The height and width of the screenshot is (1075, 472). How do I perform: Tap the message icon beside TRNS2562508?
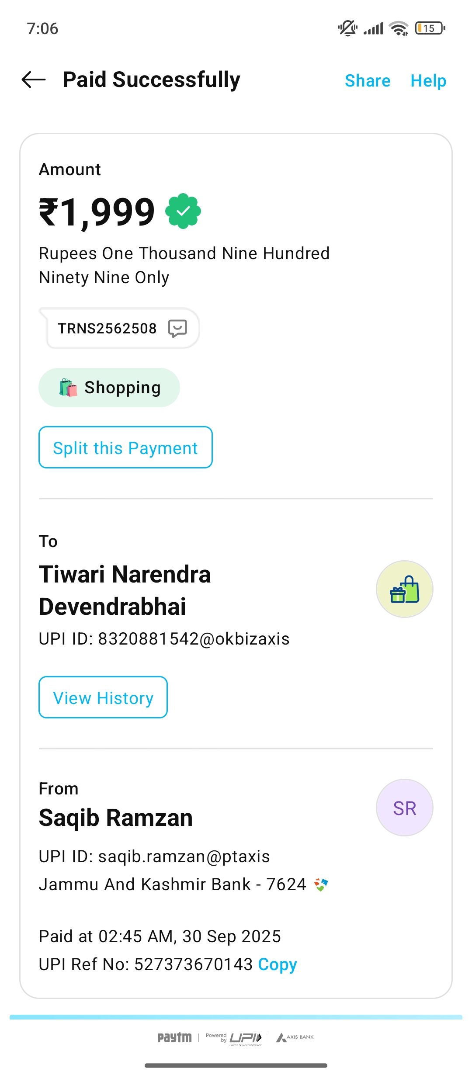pos(177,328)
